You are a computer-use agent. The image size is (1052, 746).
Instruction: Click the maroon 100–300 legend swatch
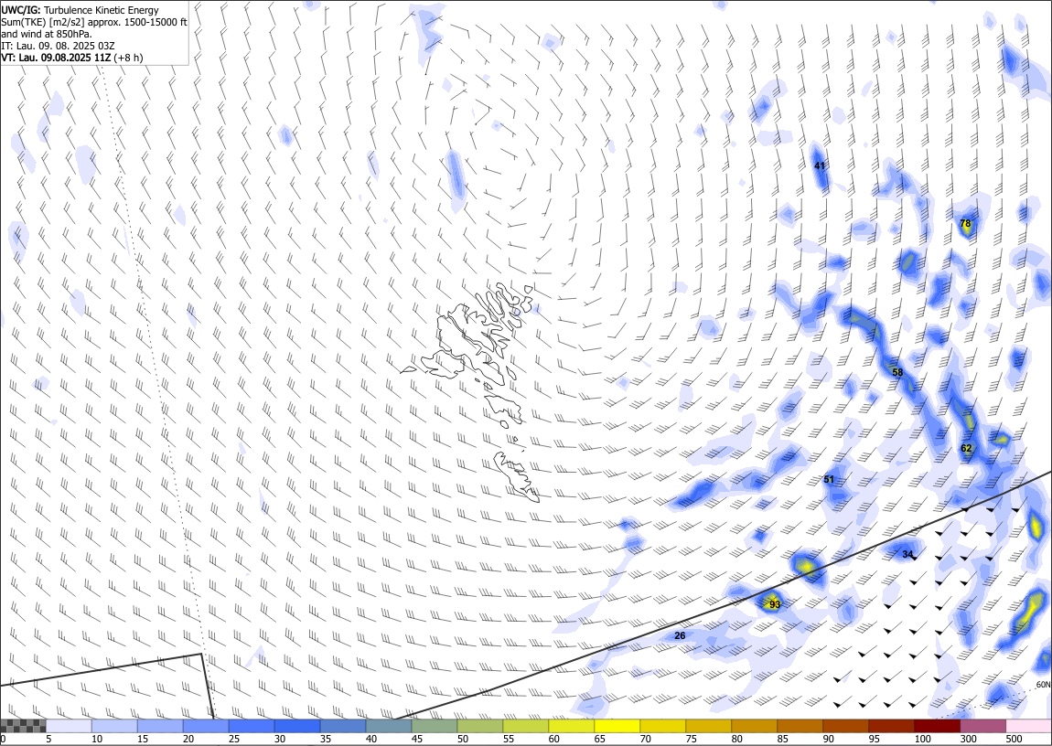pyautogui.click(x=937, y=726)
